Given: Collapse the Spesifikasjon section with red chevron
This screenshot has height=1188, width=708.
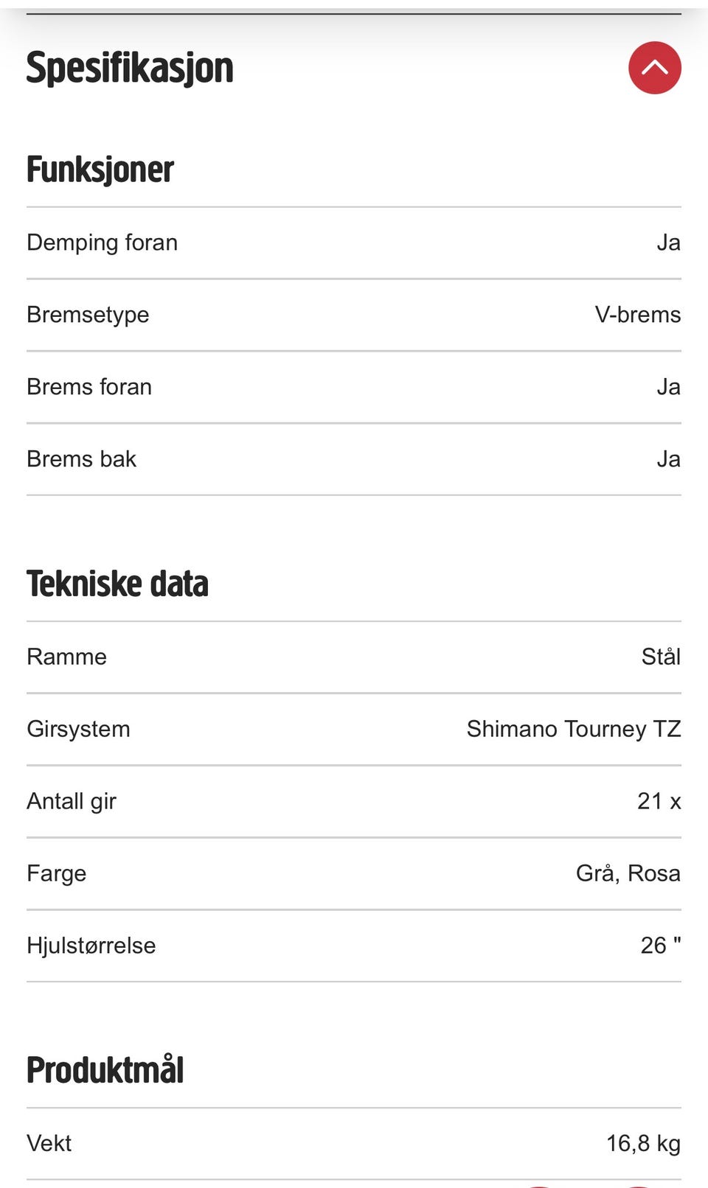Looking at the screenshot, I should pos(654,68).
